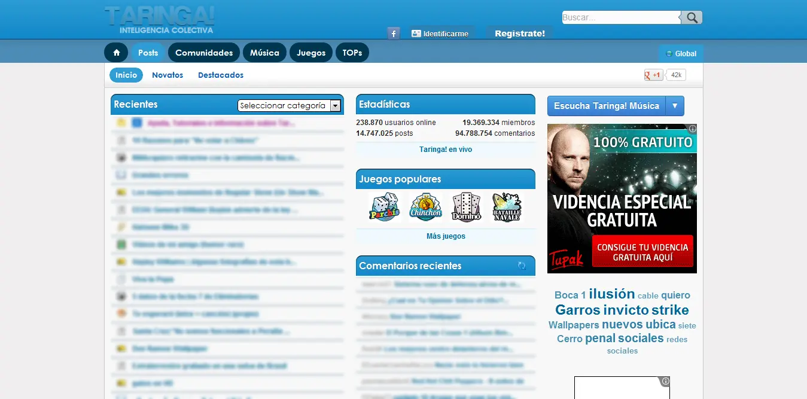The height and width of the screenshot is (399, 807).
Task: Click the Videncia Especial Gratuita ad
Action: click(622, 198)
